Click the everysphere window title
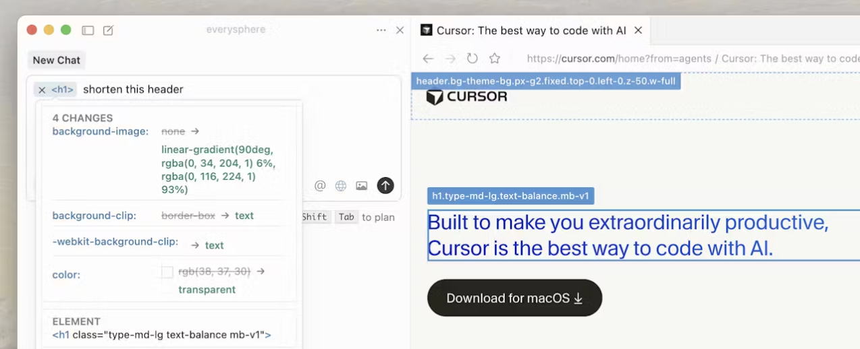 [x=236, y=30]
